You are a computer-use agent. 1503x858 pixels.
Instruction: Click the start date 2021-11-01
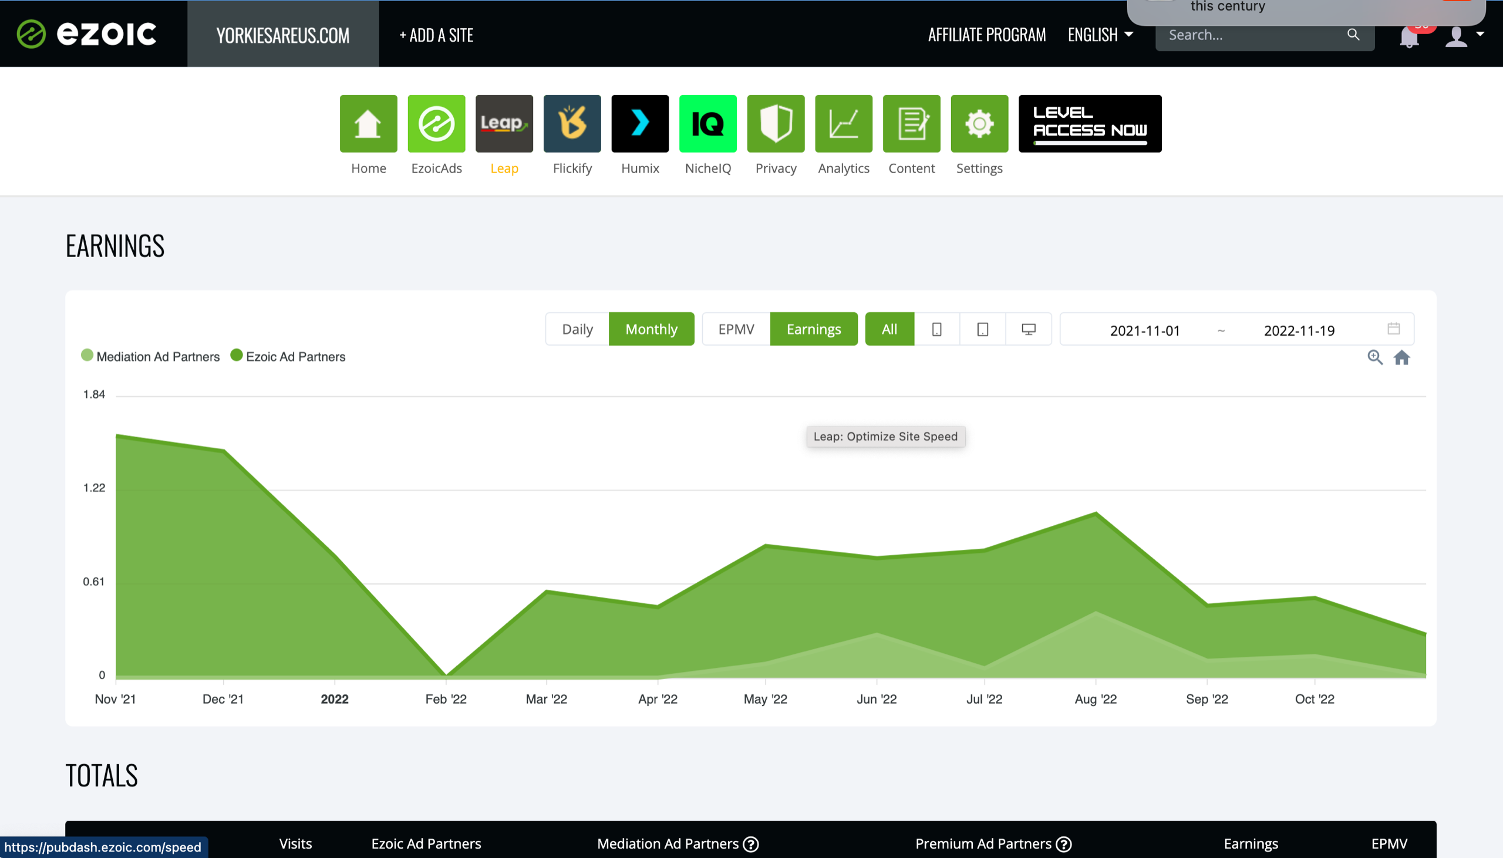1145,330
